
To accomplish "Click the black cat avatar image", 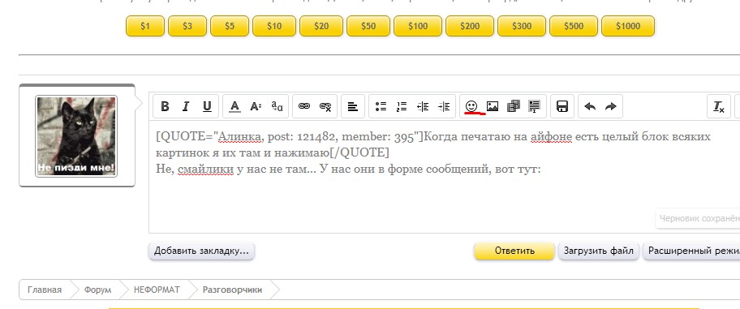I will click(x=76, y=136).
